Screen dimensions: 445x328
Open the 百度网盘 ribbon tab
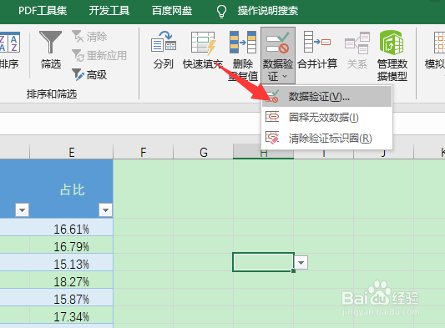click(172, 11)
